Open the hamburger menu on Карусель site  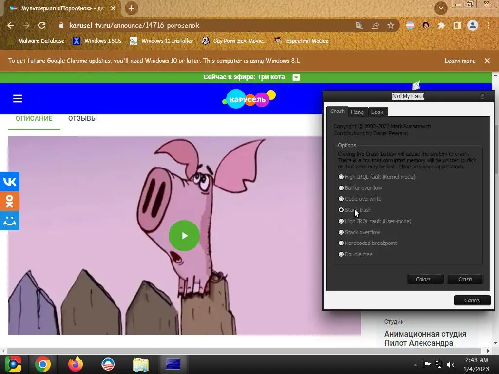tap(18, 98)
